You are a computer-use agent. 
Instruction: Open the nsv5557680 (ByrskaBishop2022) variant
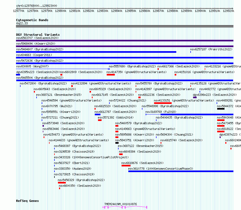pos(132,66)
